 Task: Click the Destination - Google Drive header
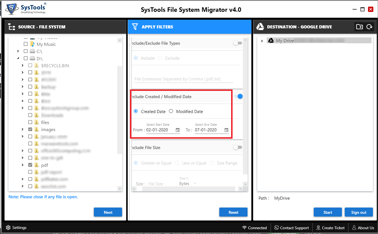315,27
